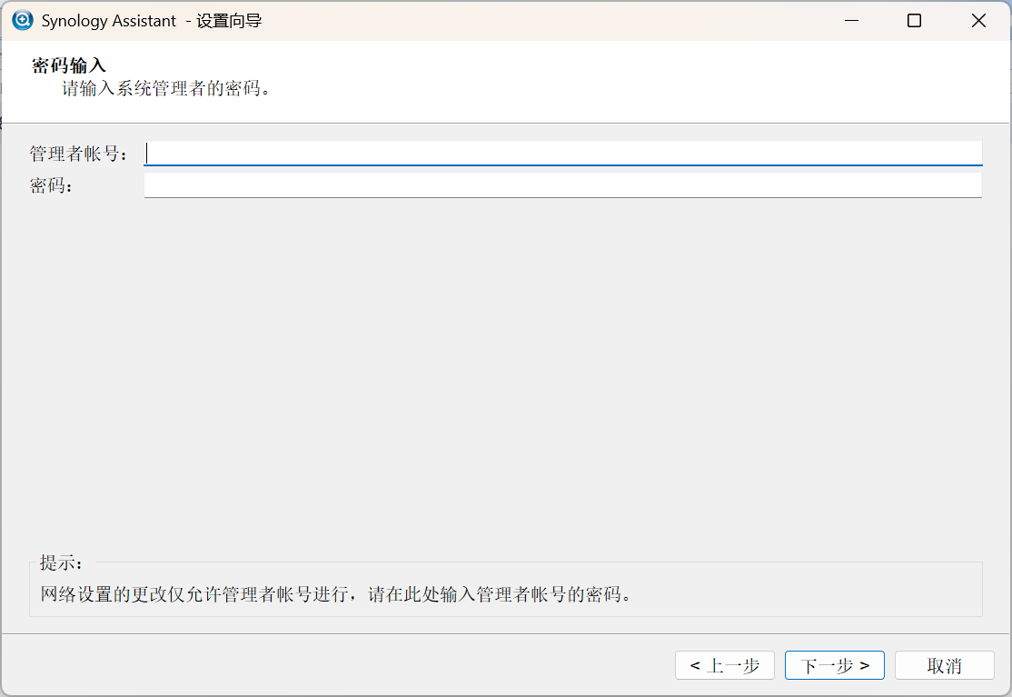Click inside the 密码 input field
Screen dimensions: 1012x697
(563, 185)
